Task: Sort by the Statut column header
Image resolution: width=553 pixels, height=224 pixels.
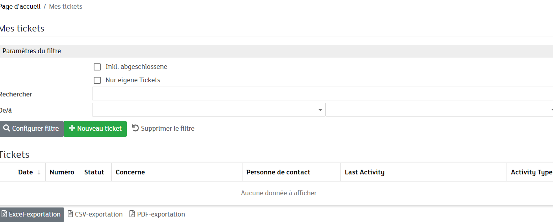Action: (94, 172)
